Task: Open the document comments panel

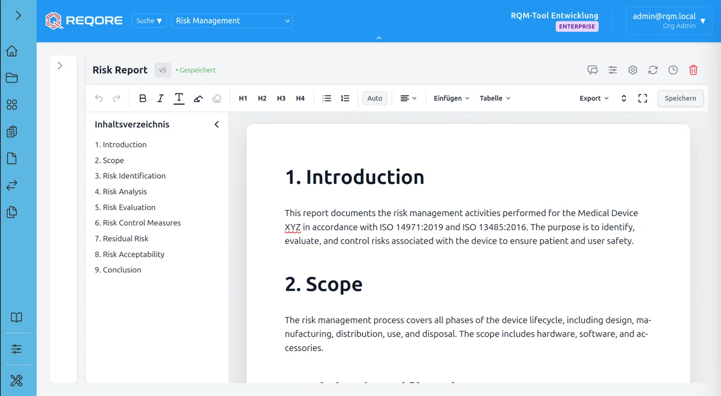Action: point(592,70)
